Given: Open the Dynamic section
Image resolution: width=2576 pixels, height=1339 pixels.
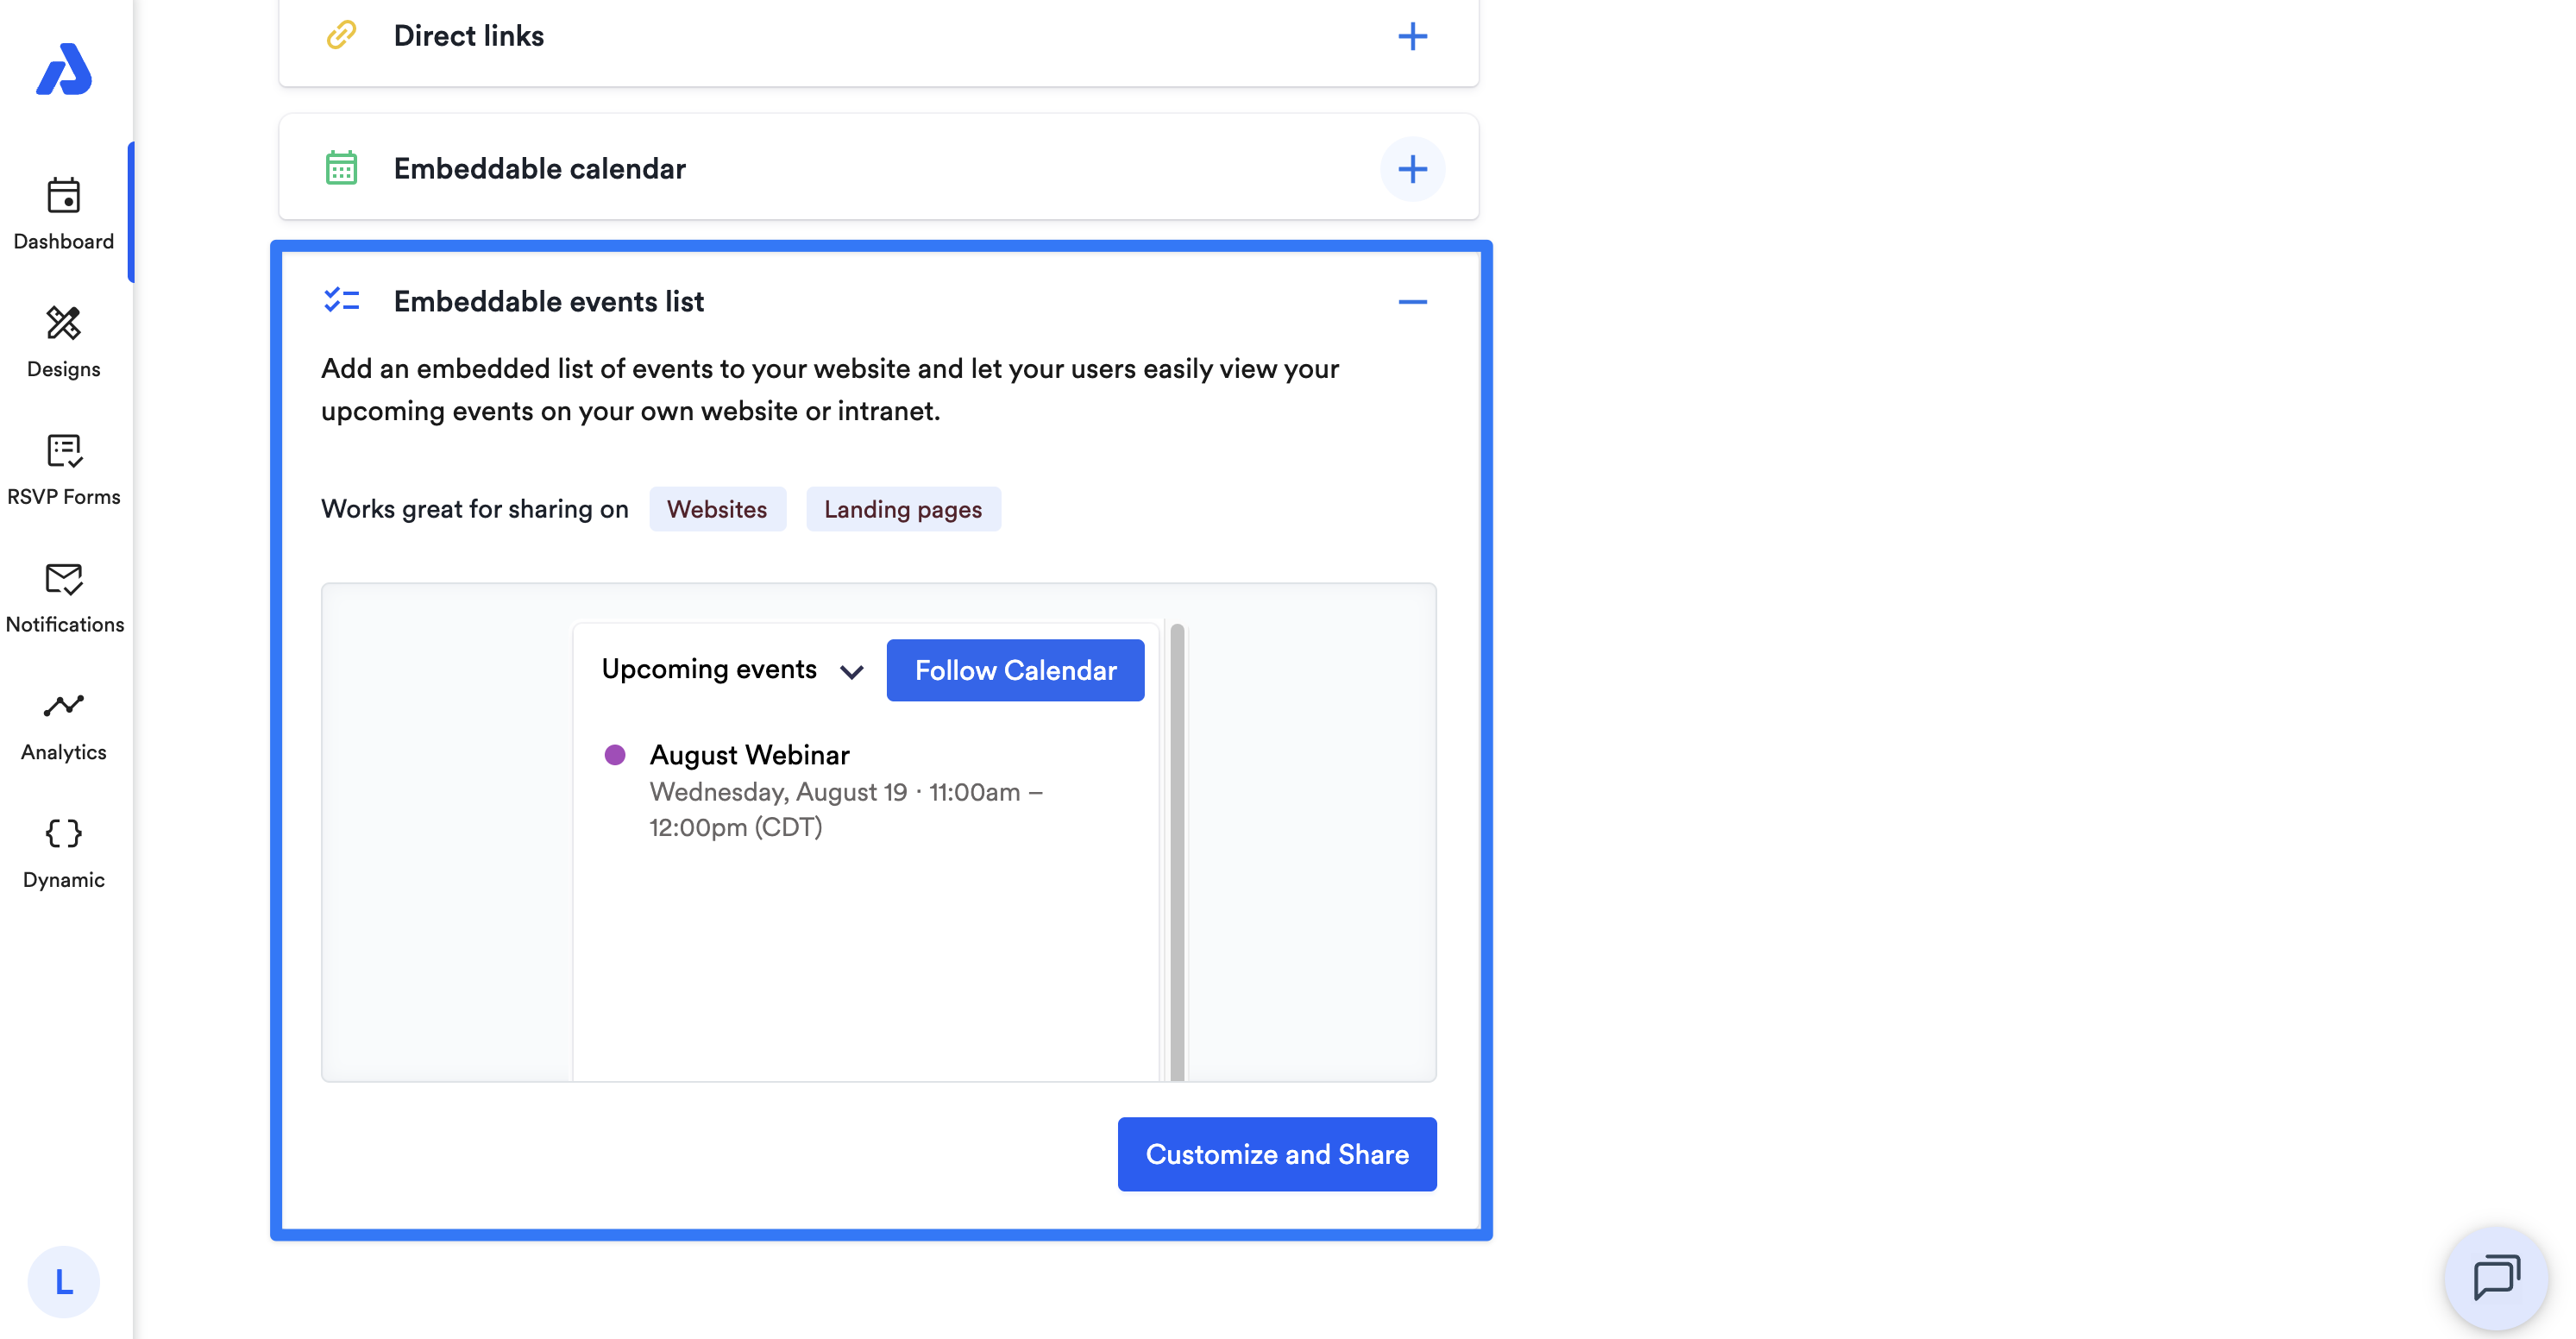Looking at the screenshot, I should (64, 853).
